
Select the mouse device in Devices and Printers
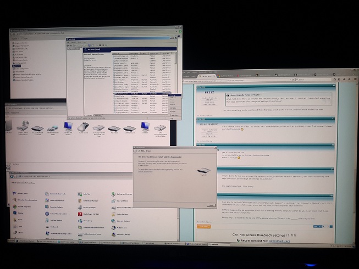(83, 128)
